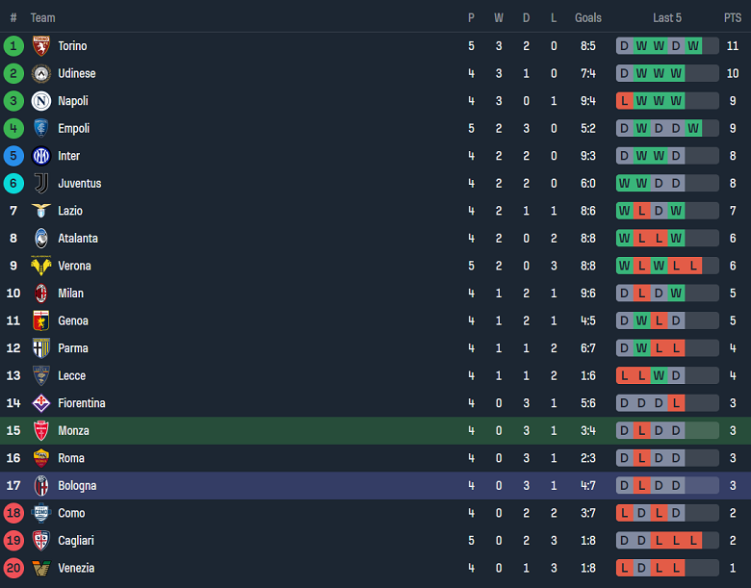The width and height of the screenshot is (751, 588).
Task: Click the Verona club badge
Action: click(40, 266)
